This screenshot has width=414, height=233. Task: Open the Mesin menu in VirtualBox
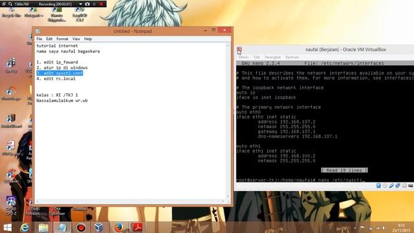(x=243, y=57)
